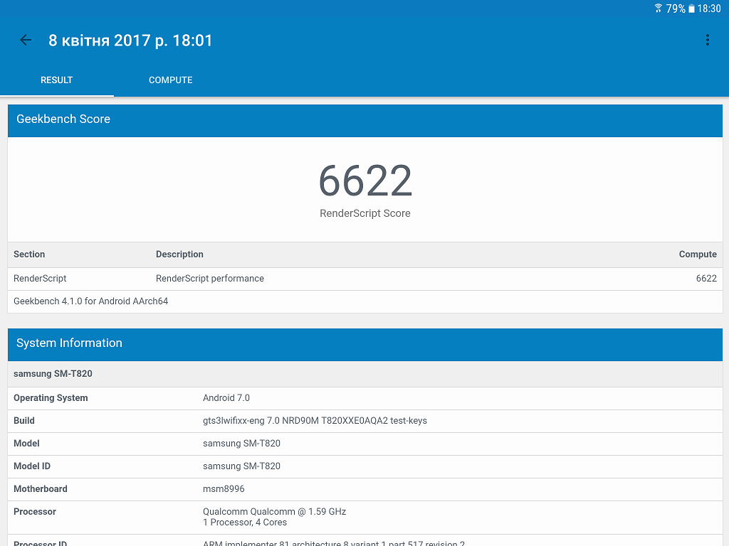Tap the battery icon in status bar
The width and height of the screenshot is (729, 546).
pos(691,9)
